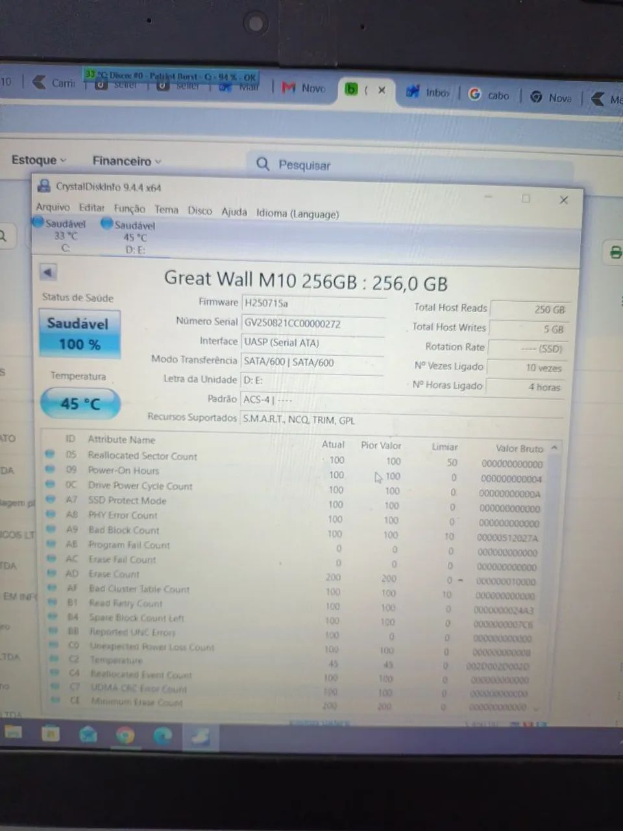Click the status dot of Erase Fail Count
623x831 pixels.
point(52,558)
